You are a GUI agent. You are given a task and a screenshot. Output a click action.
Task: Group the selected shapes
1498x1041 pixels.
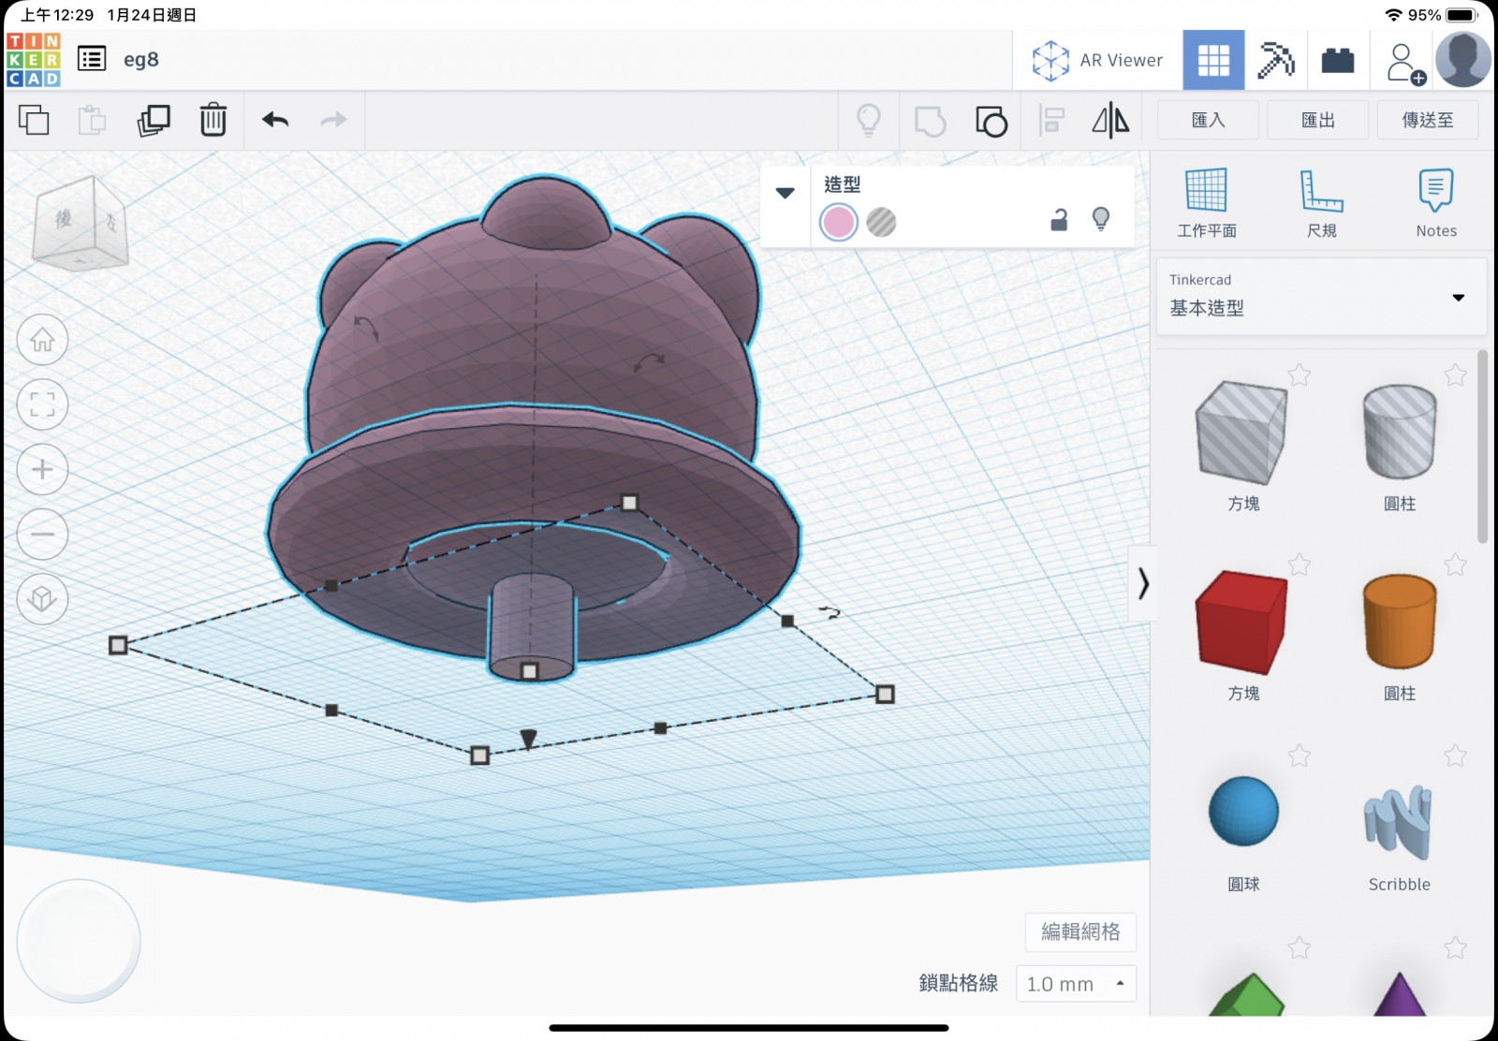tap(930, 121)
